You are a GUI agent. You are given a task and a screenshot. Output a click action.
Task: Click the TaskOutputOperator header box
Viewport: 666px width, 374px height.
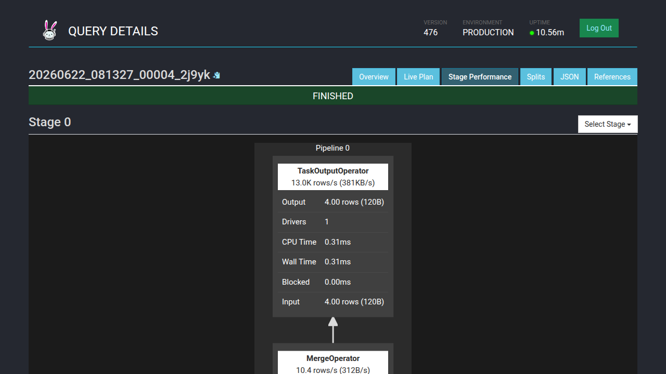333,177
